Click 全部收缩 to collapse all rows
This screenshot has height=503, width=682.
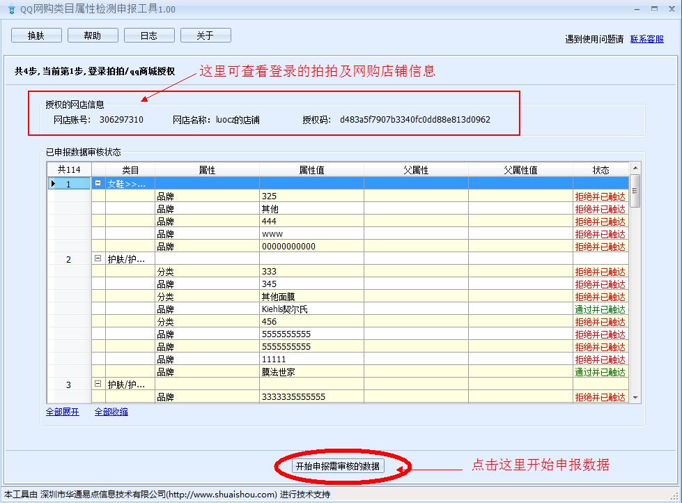111,412
